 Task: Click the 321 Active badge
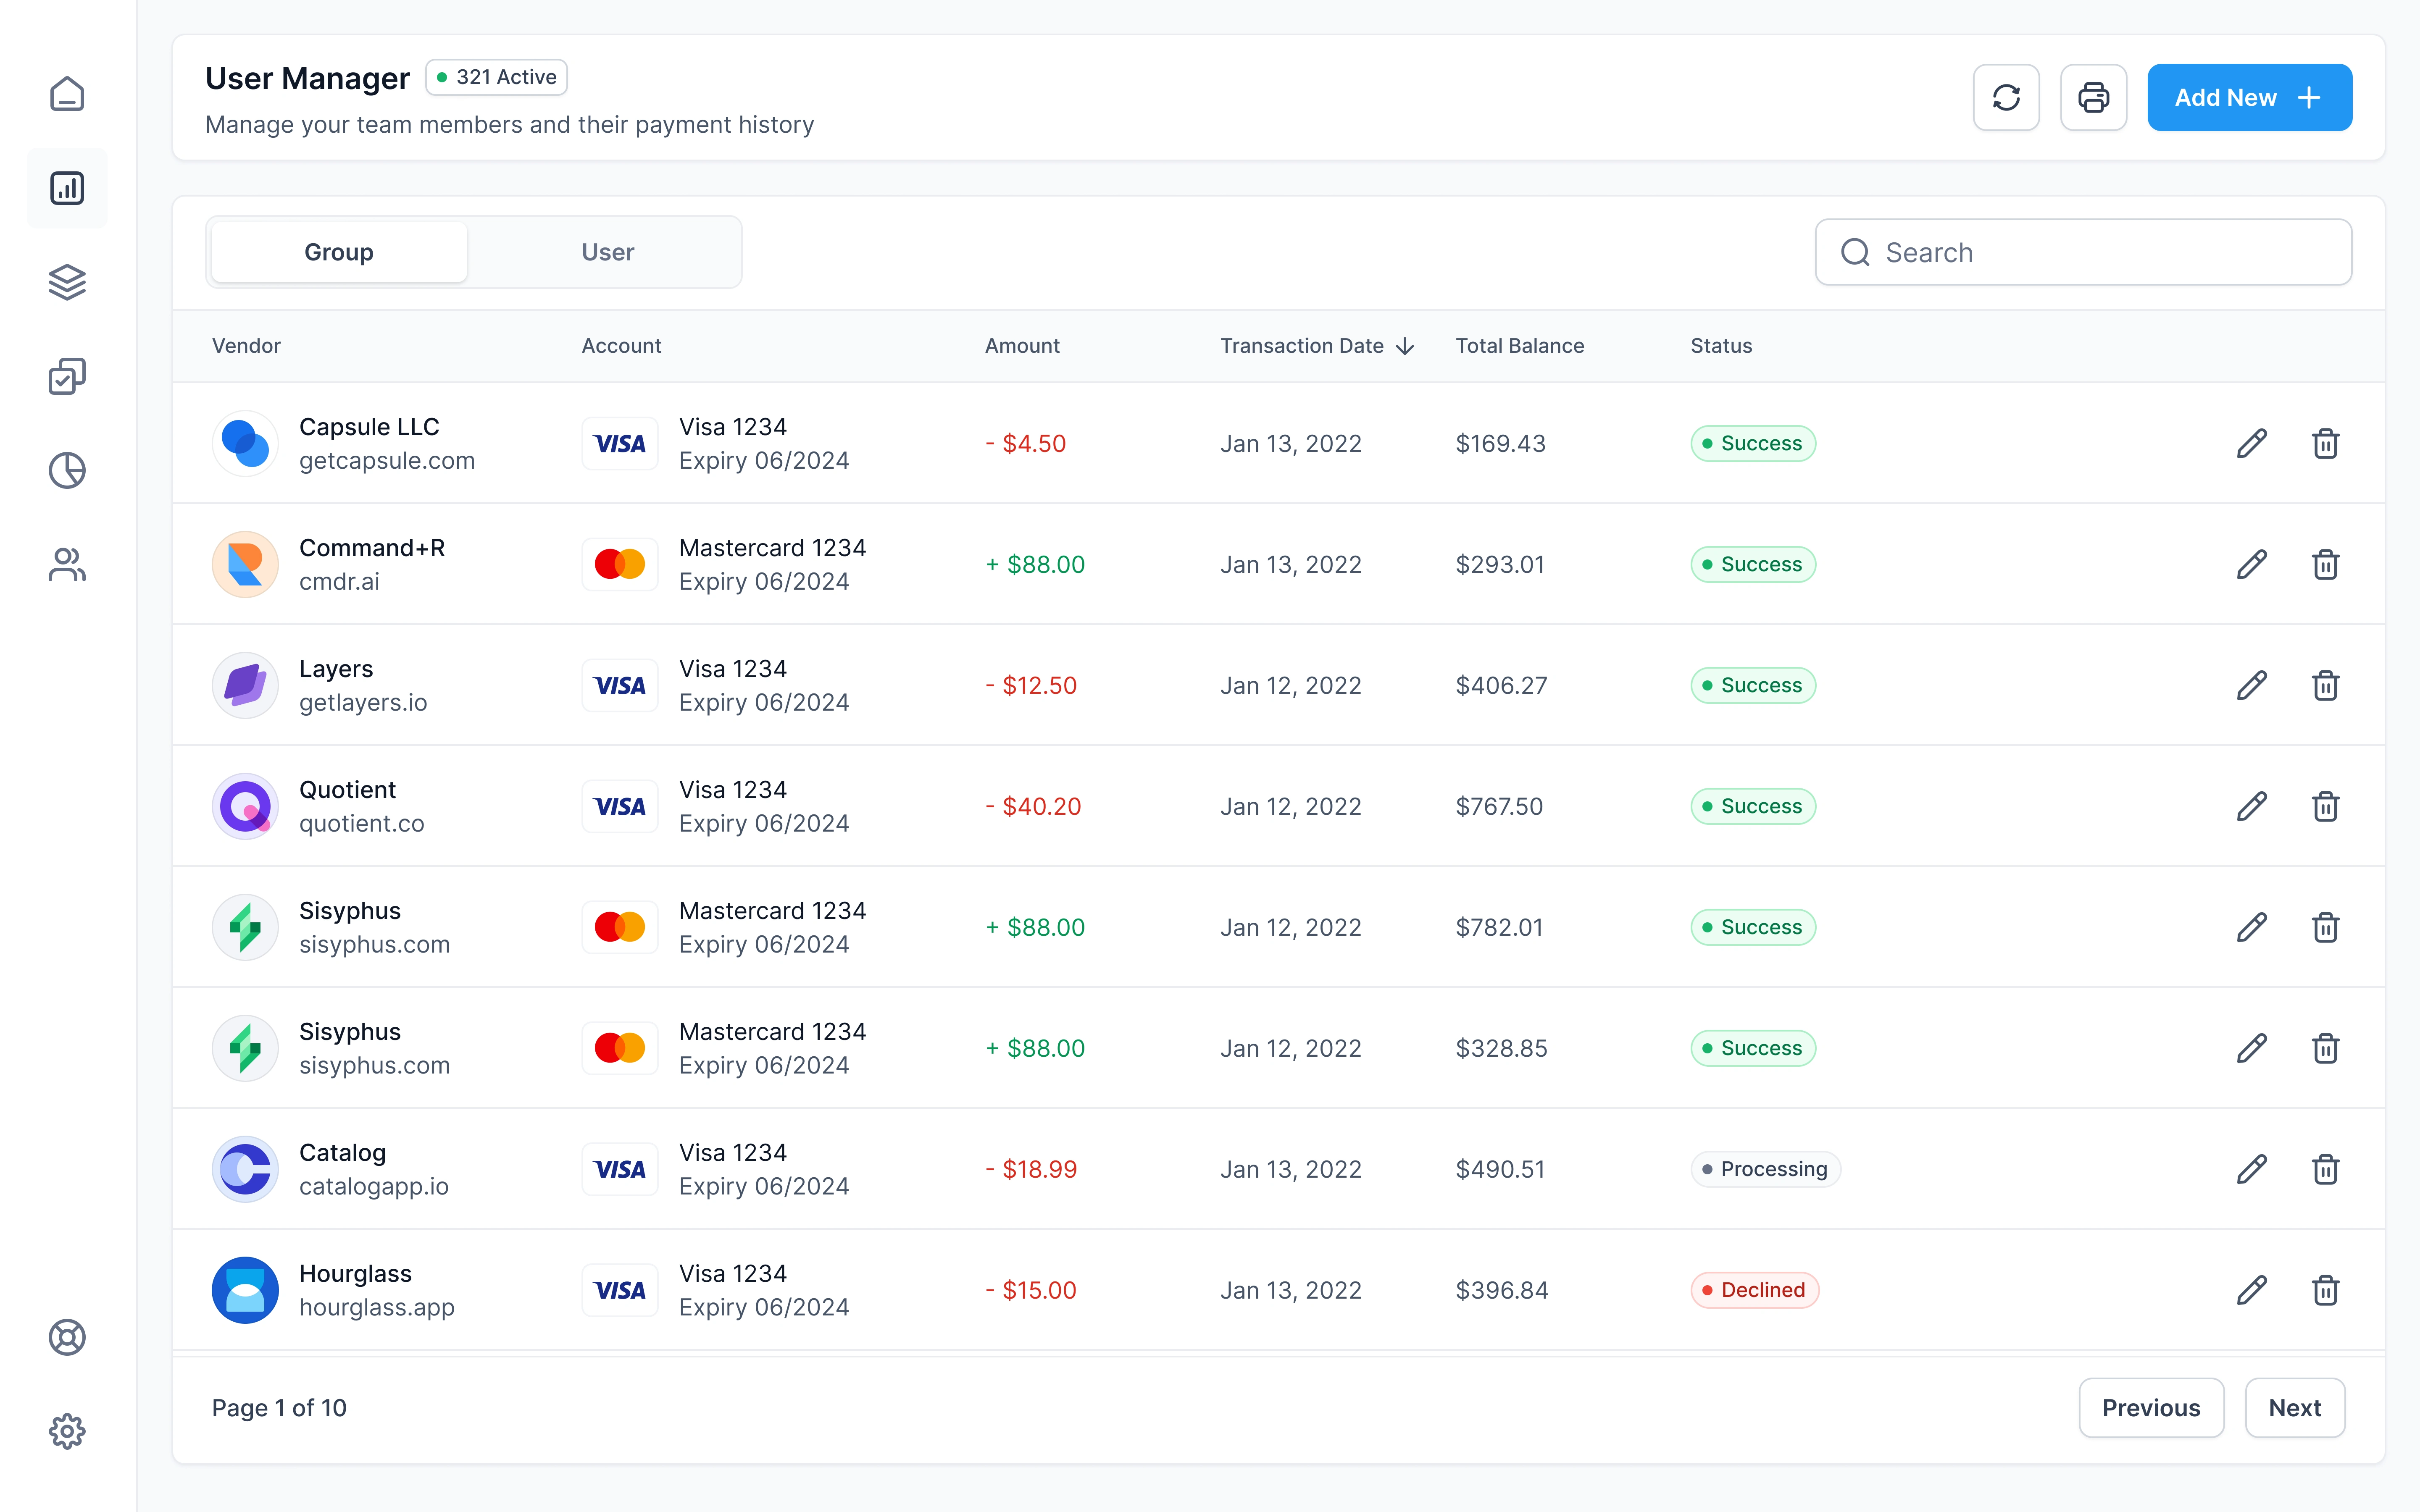496,77
